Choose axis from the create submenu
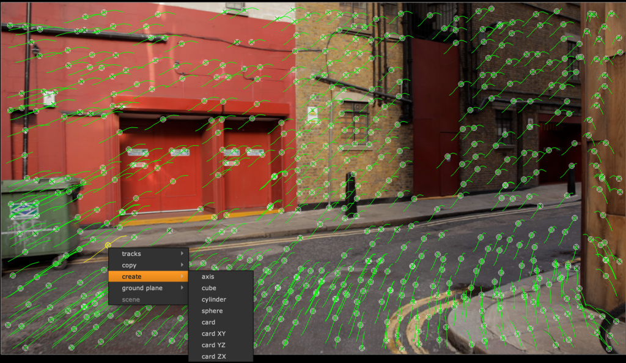This screenshot has height=363, width=626. 221,277
